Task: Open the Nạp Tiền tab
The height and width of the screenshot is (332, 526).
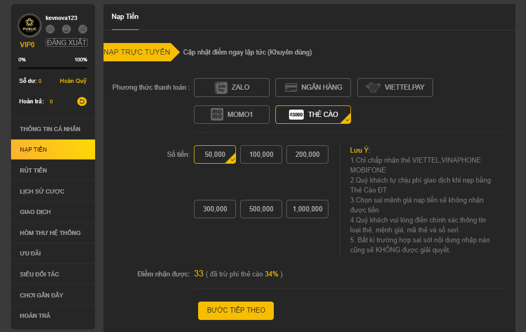Action: 125,17
